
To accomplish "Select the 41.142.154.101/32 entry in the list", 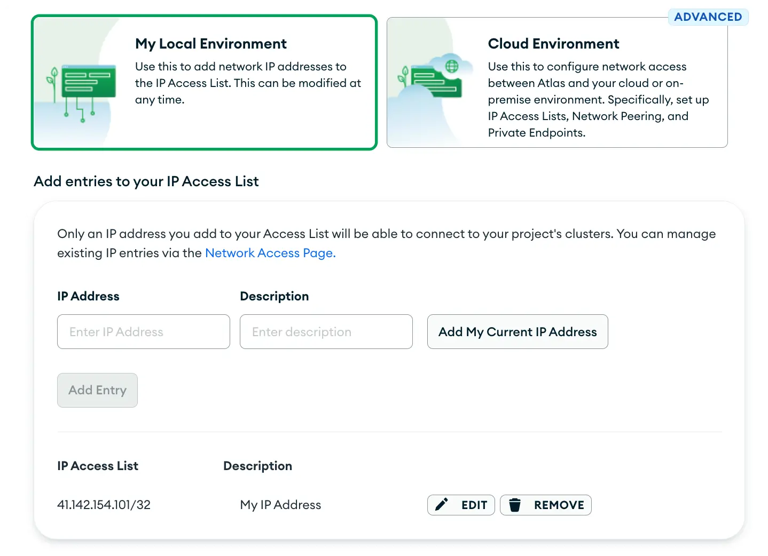I will tap(104, 505).
